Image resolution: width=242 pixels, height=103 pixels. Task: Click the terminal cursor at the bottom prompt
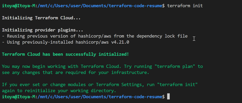pos(169,97)
